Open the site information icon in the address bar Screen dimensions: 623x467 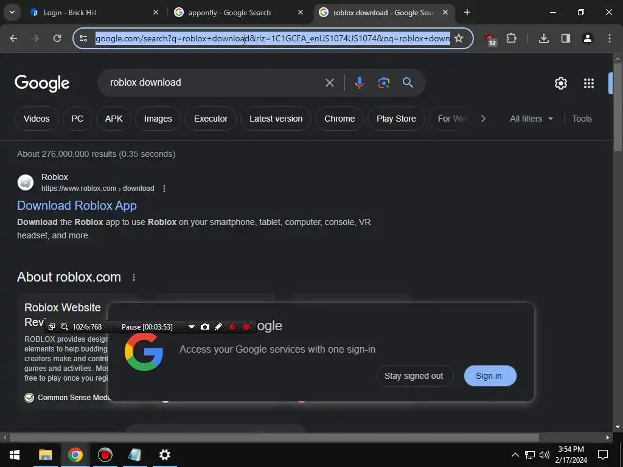[83, 38]
